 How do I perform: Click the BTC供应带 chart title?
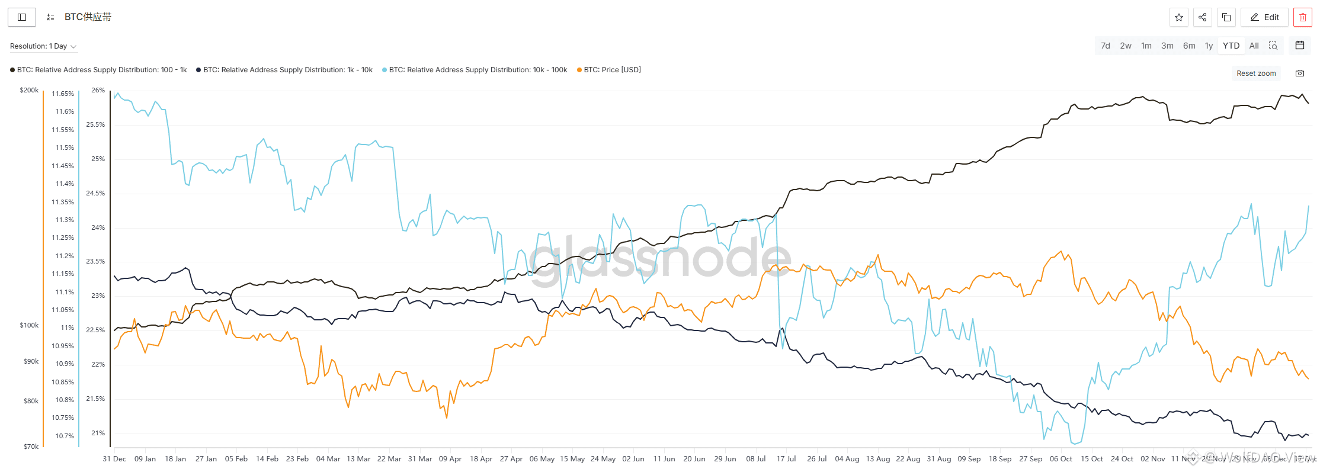(x=88, y=17)
